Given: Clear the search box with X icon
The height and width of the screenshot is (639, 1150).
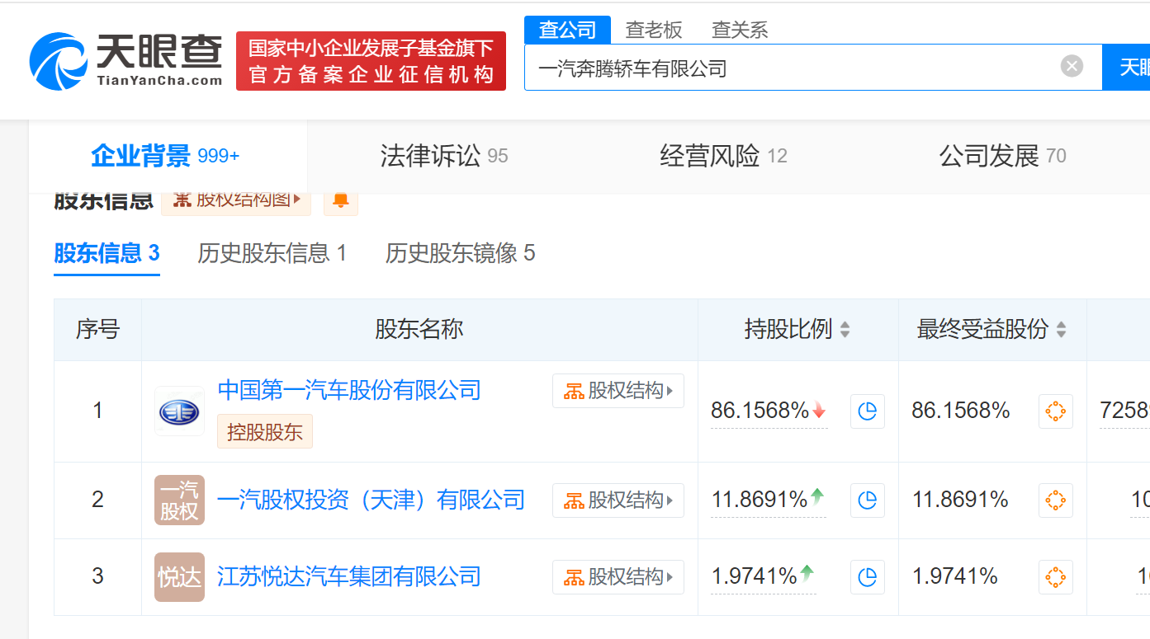Looking at the screenshot, I should pyautogui.click(x=1072, y=67).
